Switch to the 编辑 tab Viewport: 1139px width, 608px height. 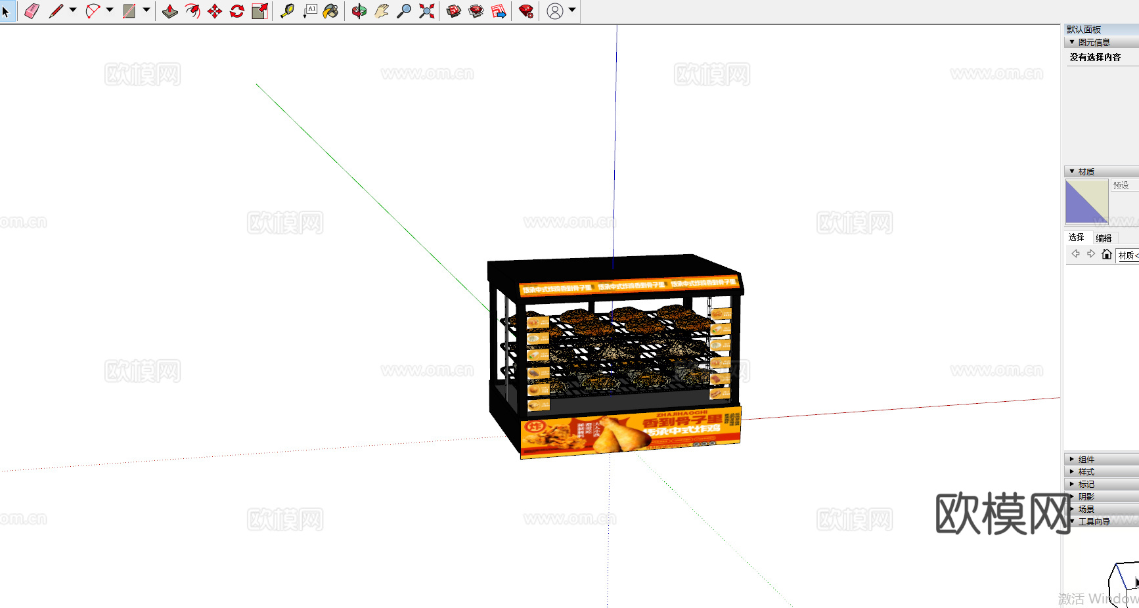(1104, 238)
